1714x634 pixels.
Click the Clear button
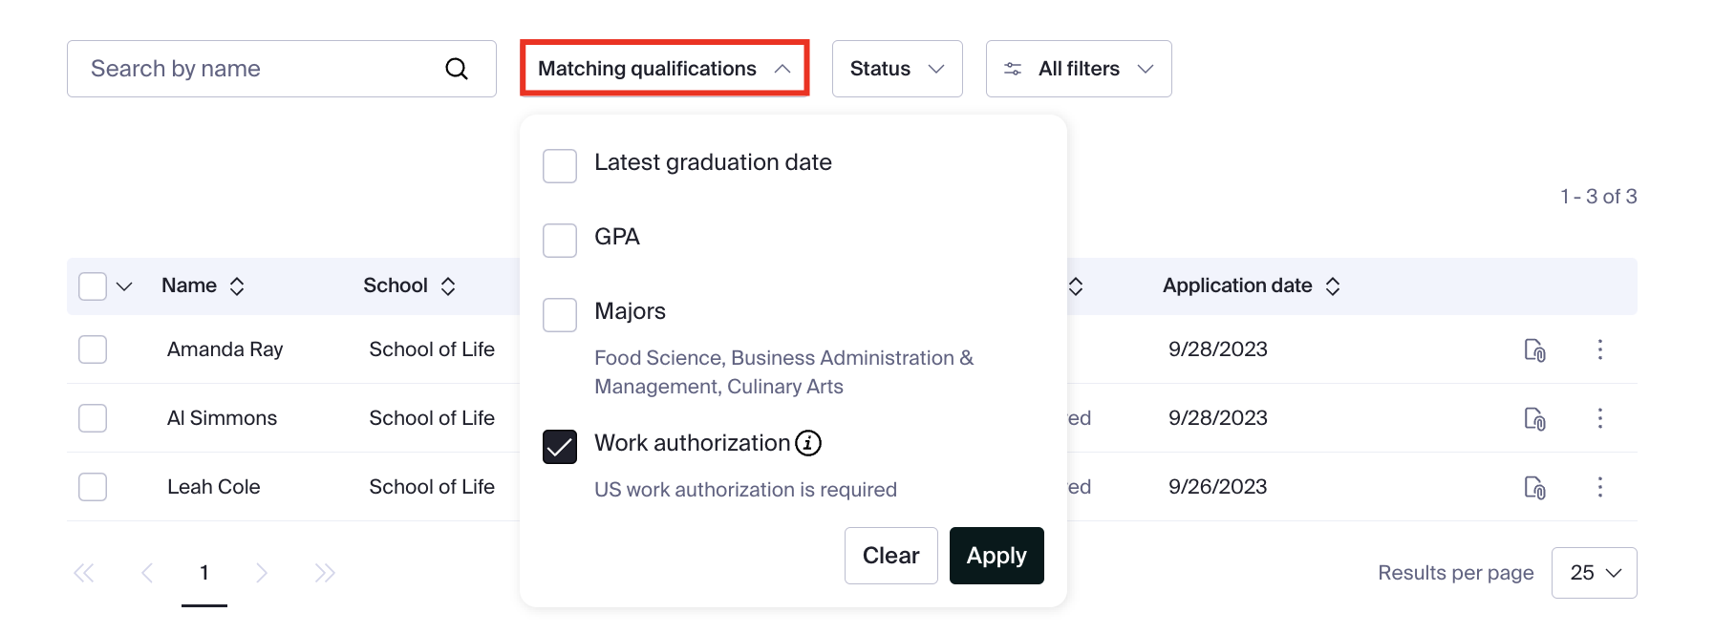(x=891, y=556)
